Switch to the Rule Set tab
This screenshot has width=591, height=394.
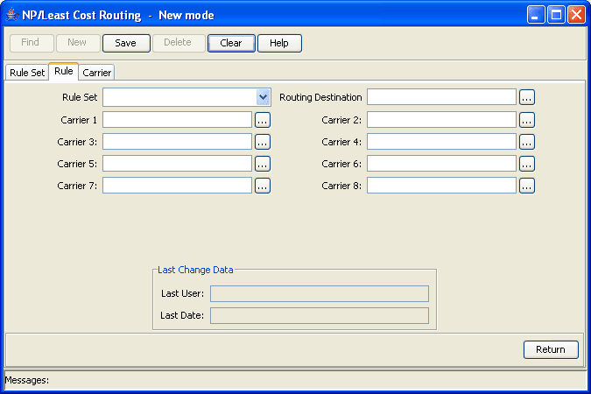coord(27,73)
